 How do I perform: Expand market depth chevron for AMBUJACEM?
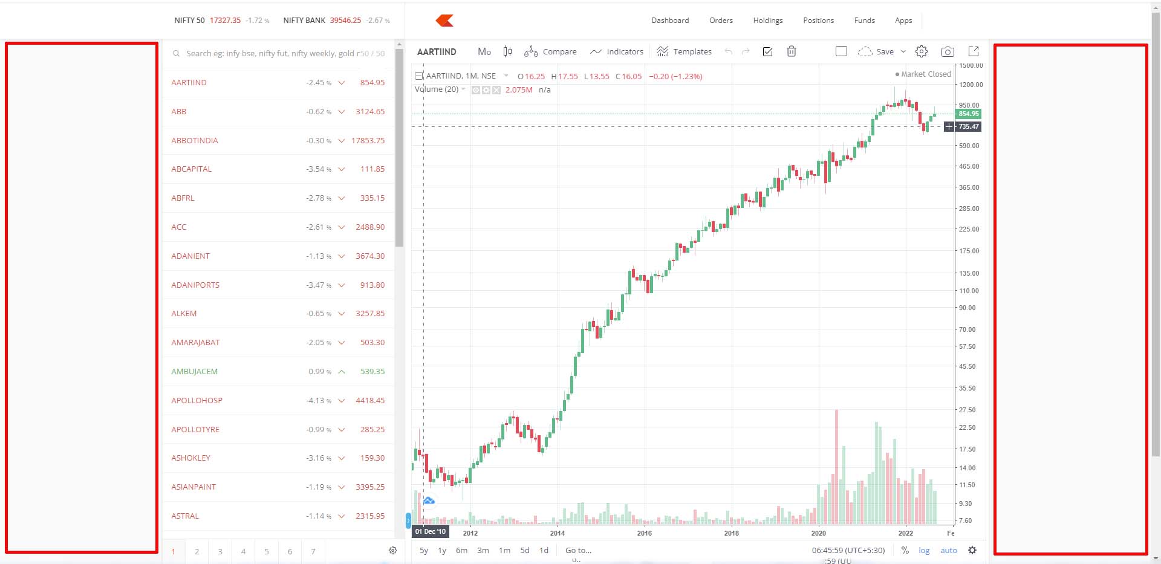click(342, 372)
